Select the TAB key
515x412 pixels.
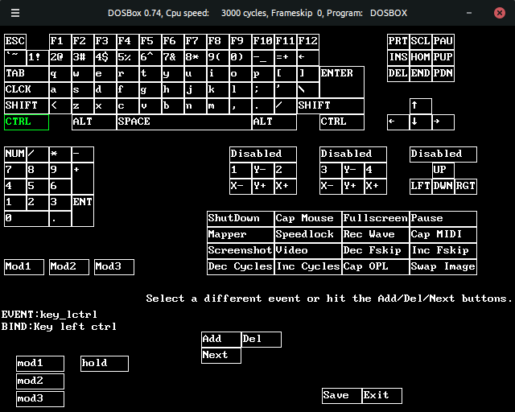coord(27,74)
